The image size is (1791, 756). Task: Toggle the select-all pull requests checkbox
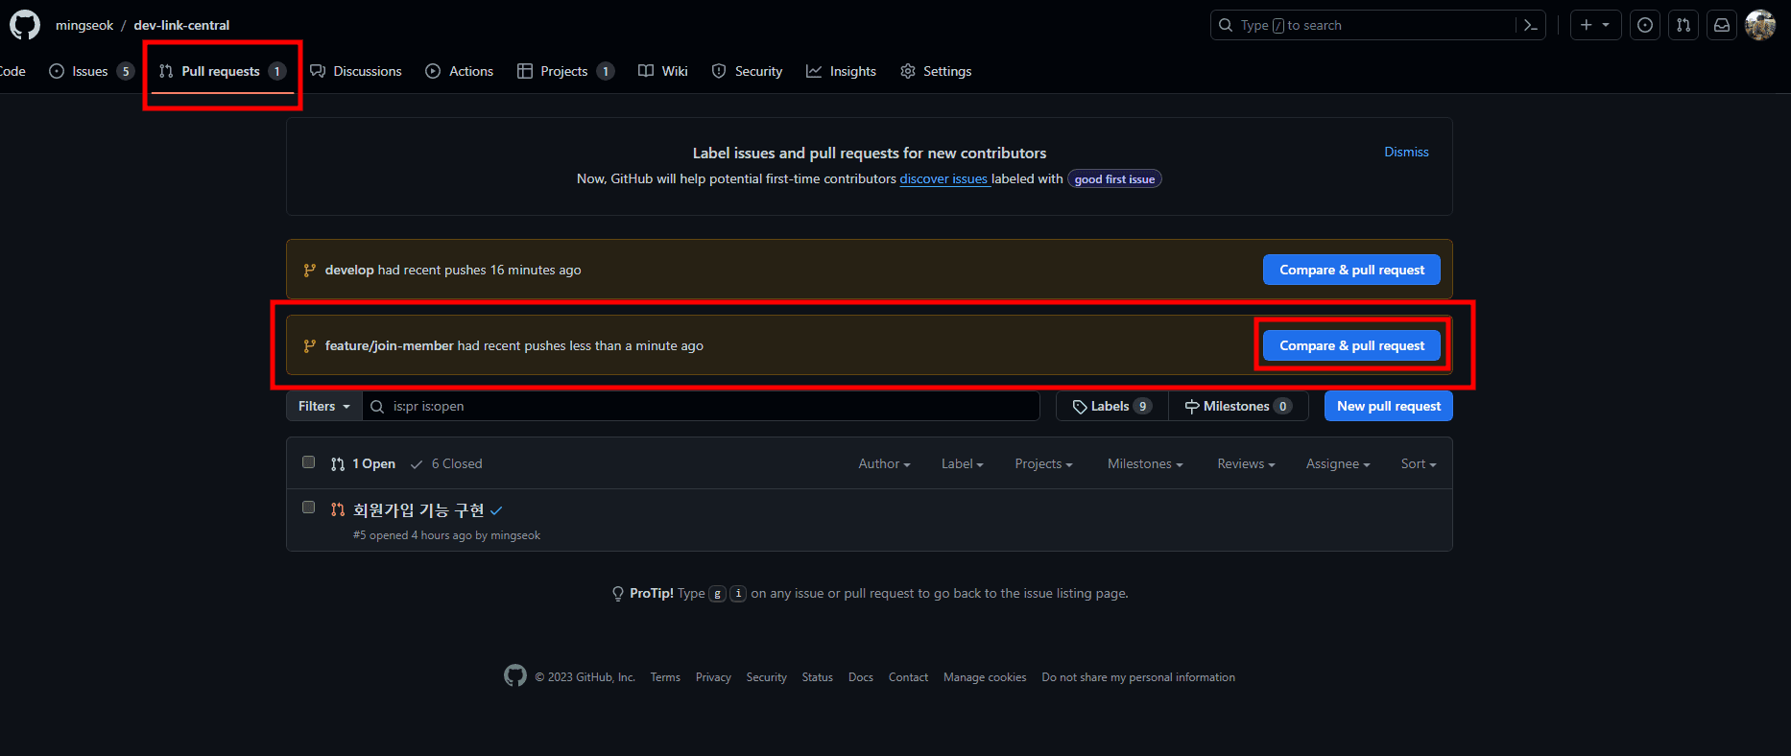pyautogui.click(x=308, y=462)
